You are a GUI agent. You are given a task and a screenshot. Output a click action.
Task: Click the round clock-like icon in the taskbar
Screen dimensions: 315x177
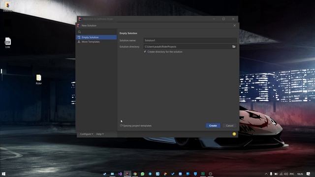point(210,174)
